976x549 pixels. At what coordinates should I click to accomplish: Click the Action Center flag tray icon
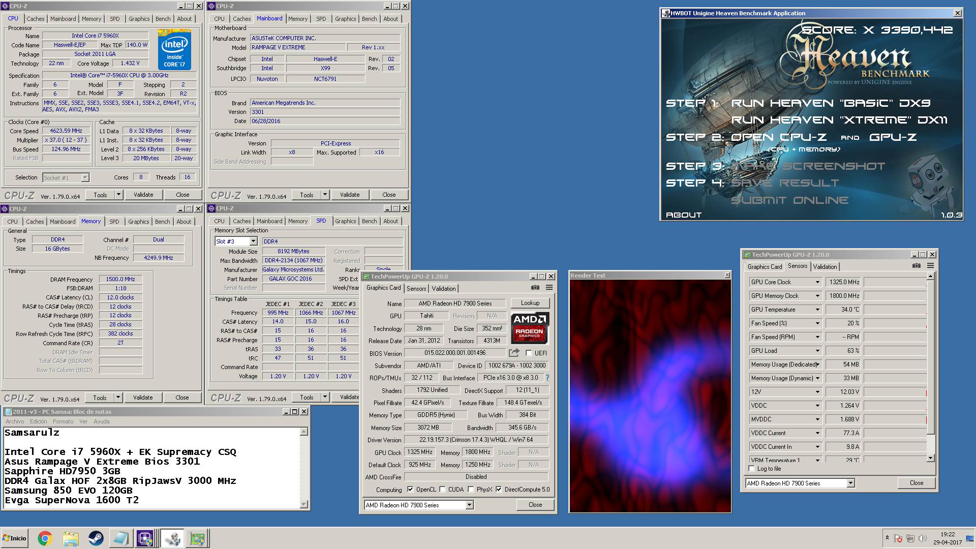coord(898,539)
